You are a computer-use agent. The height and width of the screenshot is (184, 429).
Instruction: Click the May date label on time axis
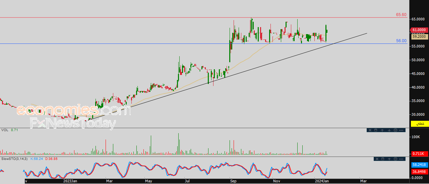point(149,181)
